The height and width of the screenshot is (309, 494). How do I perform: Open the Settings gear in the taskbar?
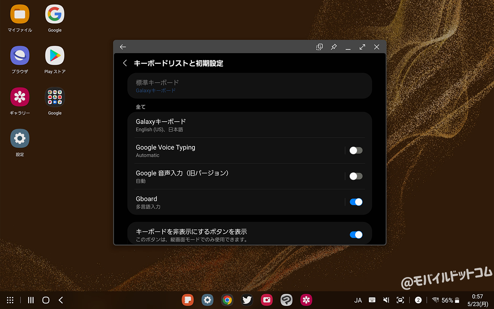tap(207, 300)
